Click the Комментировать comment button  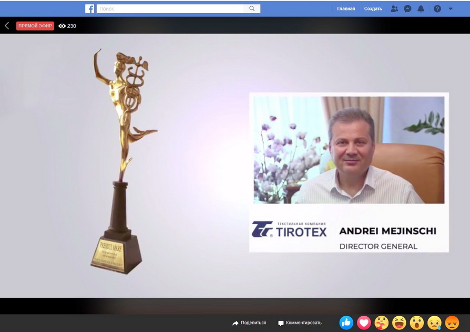coord(300,323)
